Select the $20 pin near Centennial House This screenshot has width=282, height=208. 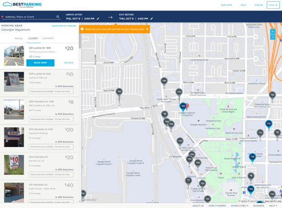[273, 96]
